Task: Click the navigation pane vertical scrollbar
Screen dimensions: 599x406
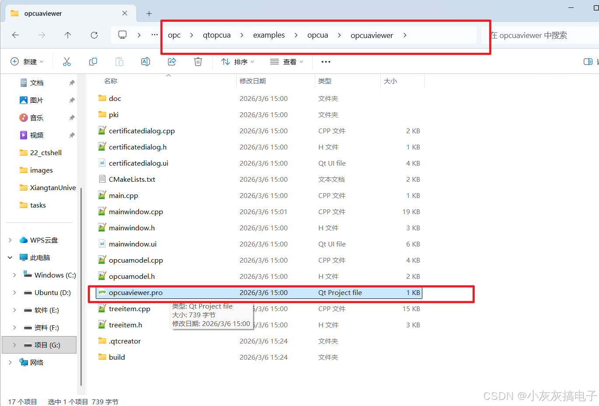Action: click(81, 287)
